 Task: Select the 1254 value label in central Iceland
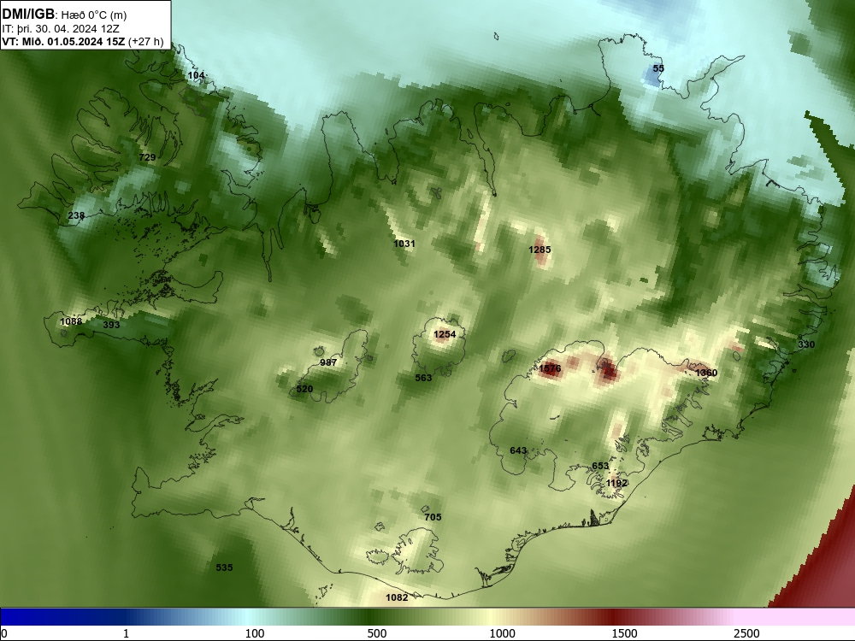(x=445, y=334)
